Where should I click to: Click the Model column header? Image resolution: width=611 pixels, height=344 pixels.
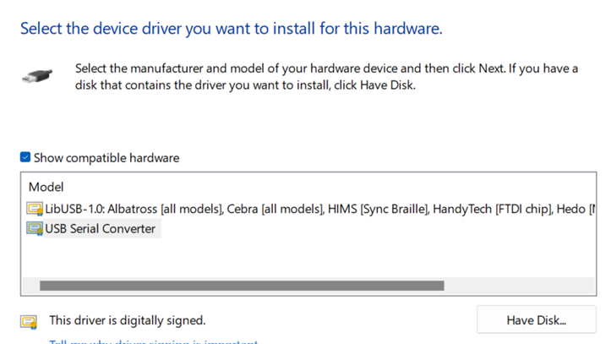46,187
